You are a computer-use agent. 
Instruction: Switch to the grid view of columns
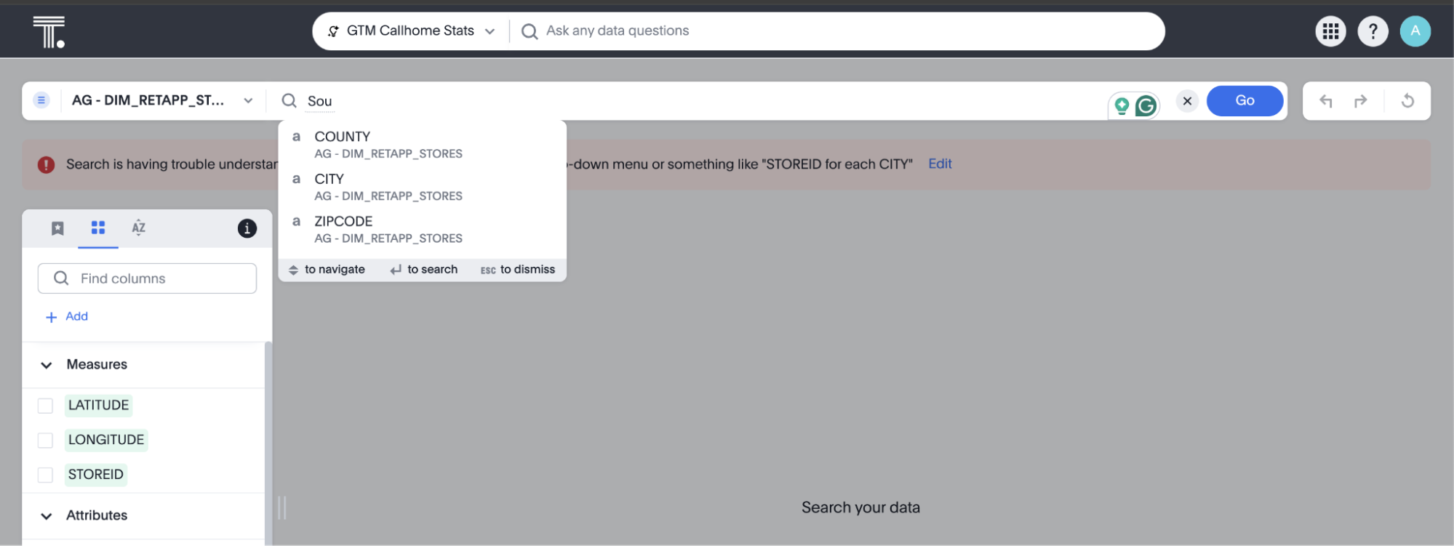(x=97, y=228)
